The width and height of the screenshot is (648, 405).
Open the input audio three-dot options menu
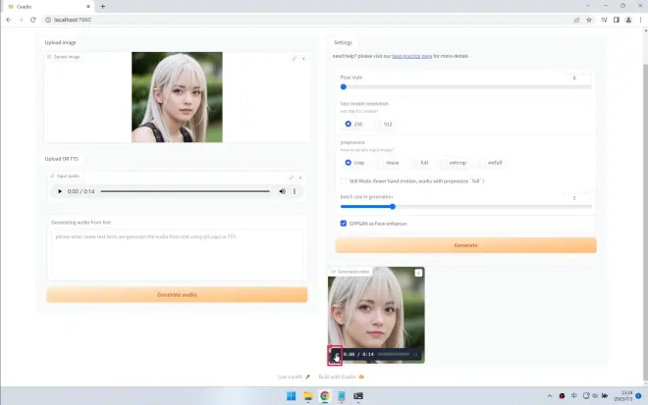(296, 191)
